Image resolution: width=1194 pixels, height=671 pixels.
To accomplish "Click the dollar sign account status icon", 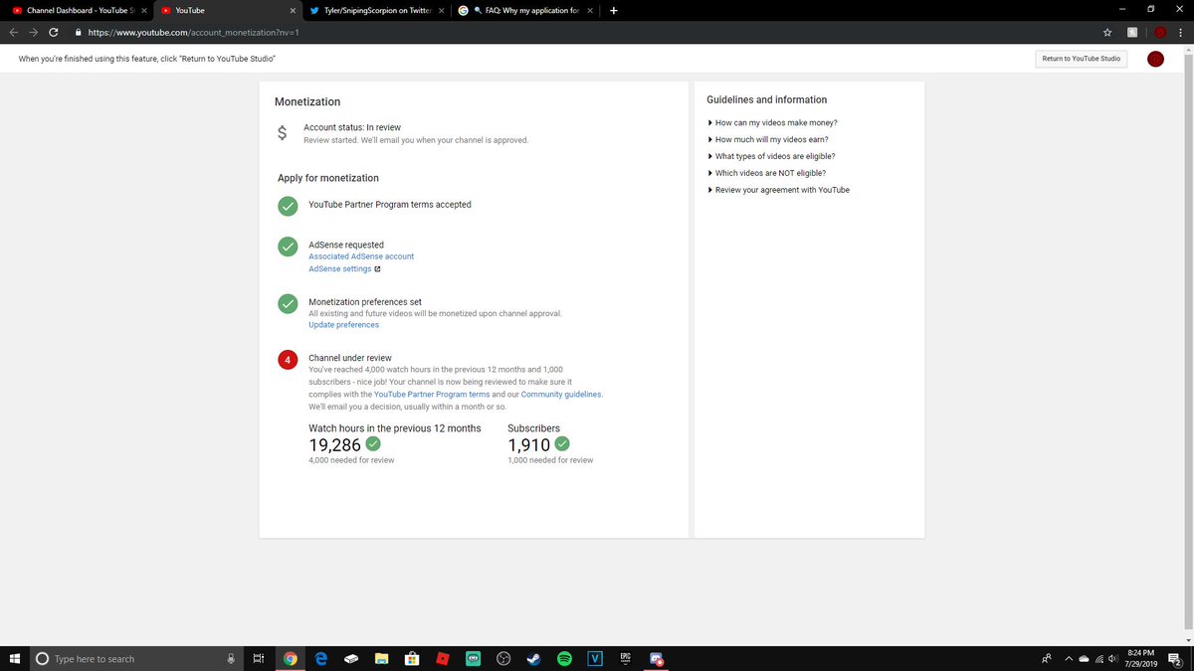I will pyautogui.click(x=283, y=133).
